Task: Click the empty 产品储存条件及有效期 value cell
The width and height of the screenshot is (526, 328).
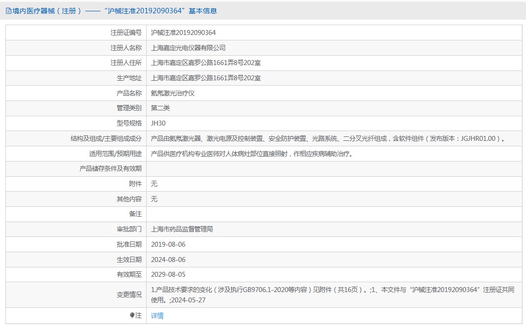Action: [334, 168]
